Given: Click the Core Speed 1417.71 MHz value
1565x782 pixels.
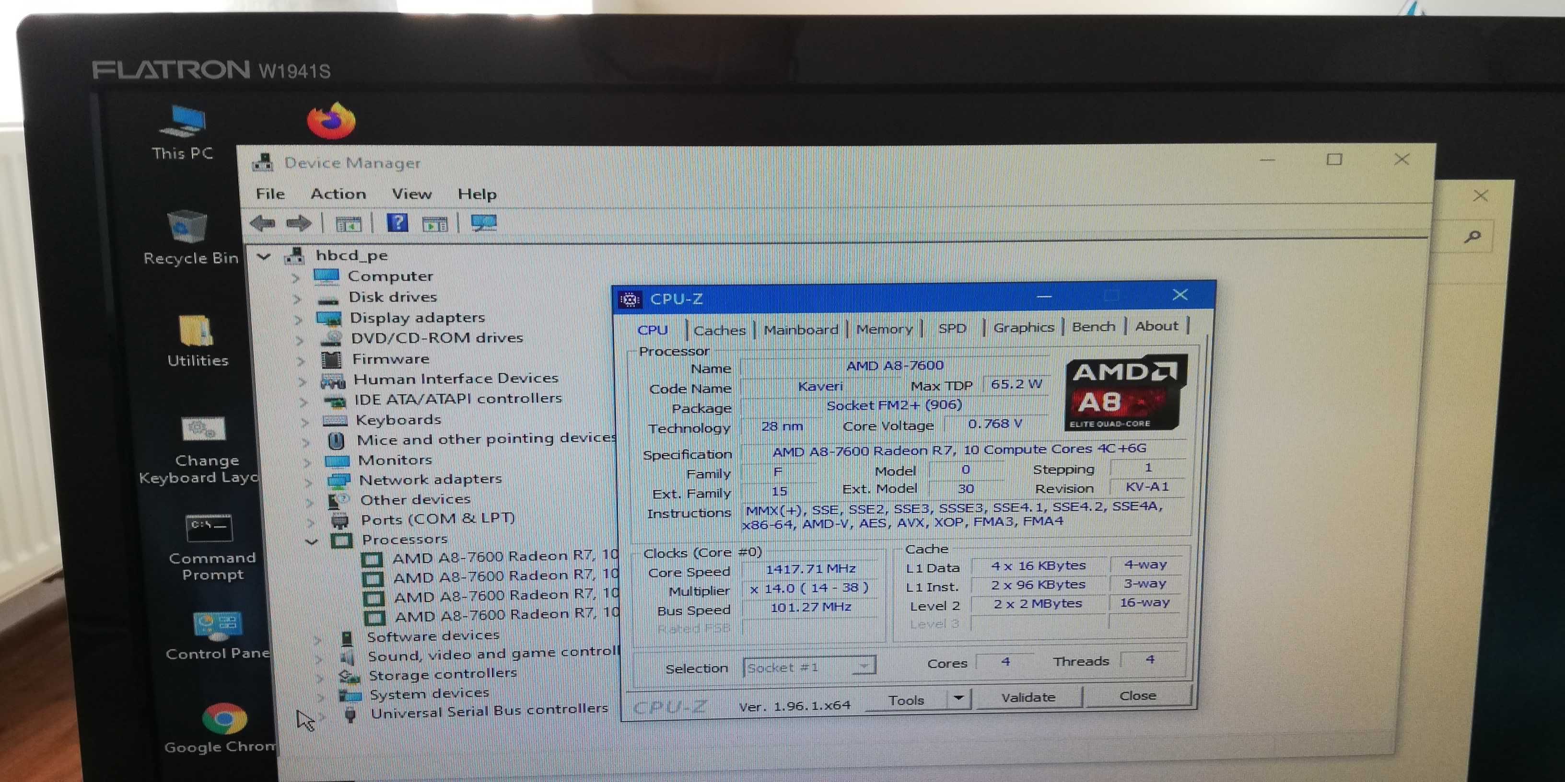Looking at the screenshot, I should coord(810,570).
